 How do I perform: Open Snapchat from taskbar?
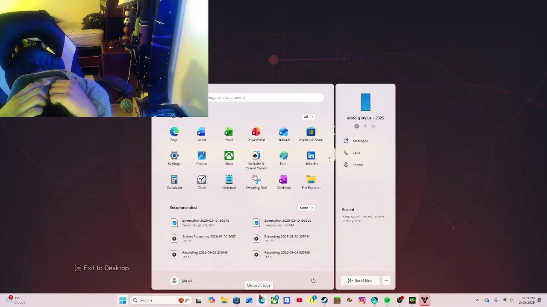click(x=312, y=300)
